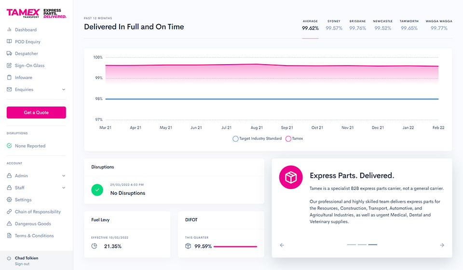
Task: Click the green No Disruptions checkmark circle
Action: (97, 190)
